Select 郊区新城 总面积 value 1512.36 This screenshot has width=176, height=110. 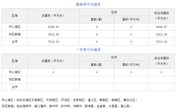54,34
